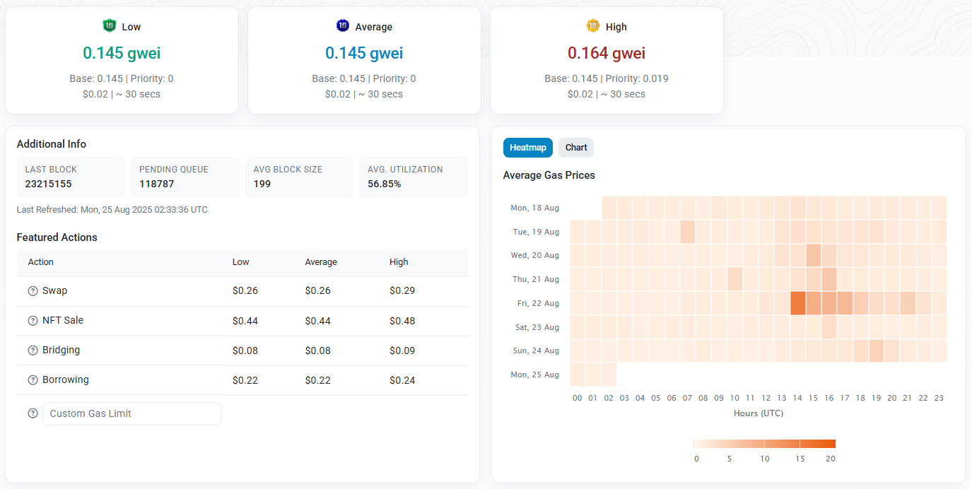Click the blue shield icon above Average gas price

click(x=343, y=26)
